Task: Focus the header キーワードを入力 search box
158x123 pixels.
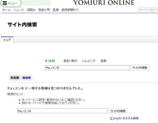Action: point(148,10)
